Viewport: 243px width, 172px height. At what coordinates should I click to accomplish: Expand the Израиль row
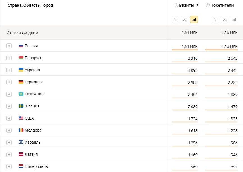pyautogui.click(x=9, y=142)
